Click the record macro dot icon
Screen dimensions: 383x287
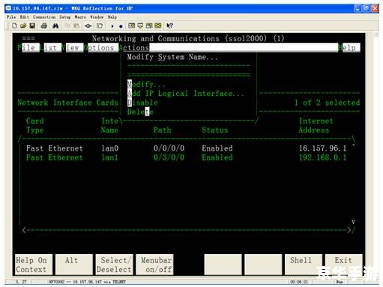(121, 26)
